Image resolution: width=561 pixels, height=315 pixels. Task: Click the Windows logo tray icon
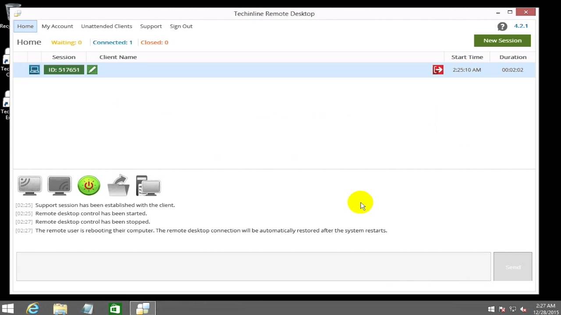click(491, 309)
